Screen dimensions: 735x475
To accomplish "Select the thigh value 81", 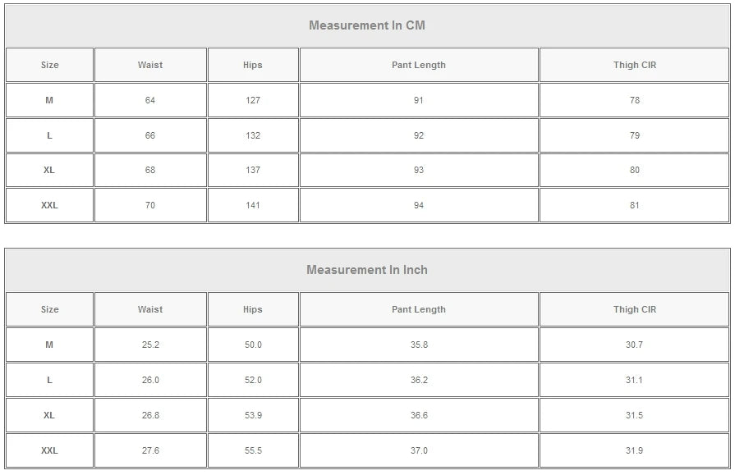I will click(635, 205).
